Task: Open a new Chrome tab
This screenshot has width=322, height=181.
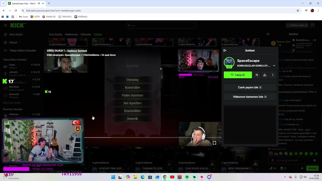Action: 49,4
